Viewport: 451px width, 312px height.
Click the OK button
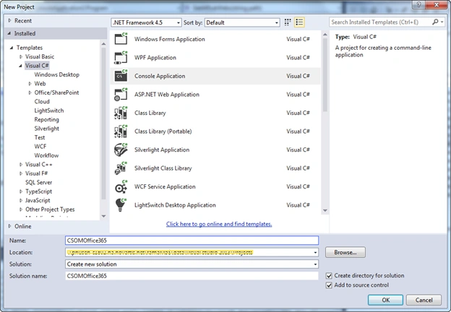pos(385,300)
